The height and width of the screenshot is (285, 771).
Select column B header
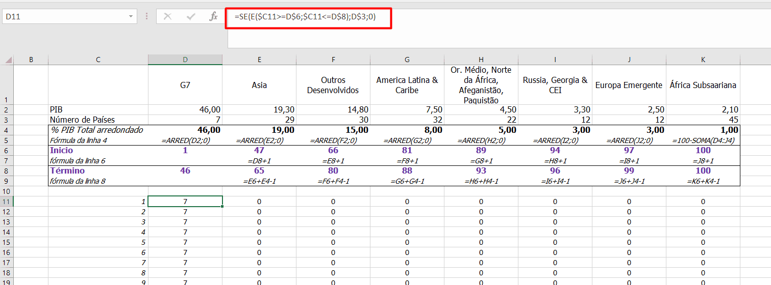[x=31, y=60]
